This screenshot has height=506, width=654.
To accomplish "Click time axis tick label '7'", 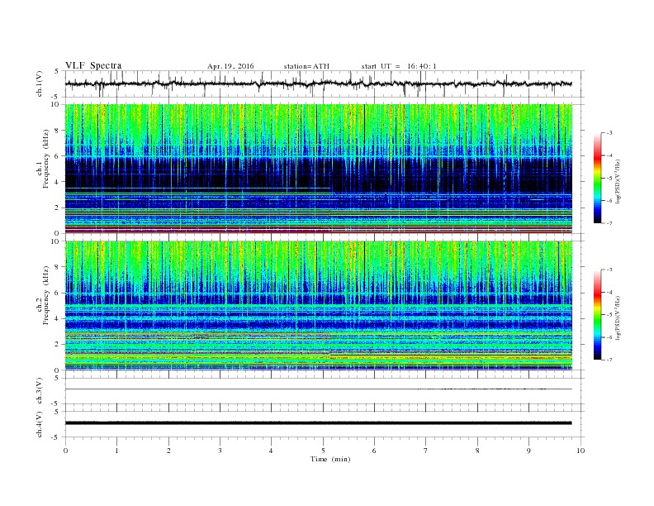I will click(426, 451).
